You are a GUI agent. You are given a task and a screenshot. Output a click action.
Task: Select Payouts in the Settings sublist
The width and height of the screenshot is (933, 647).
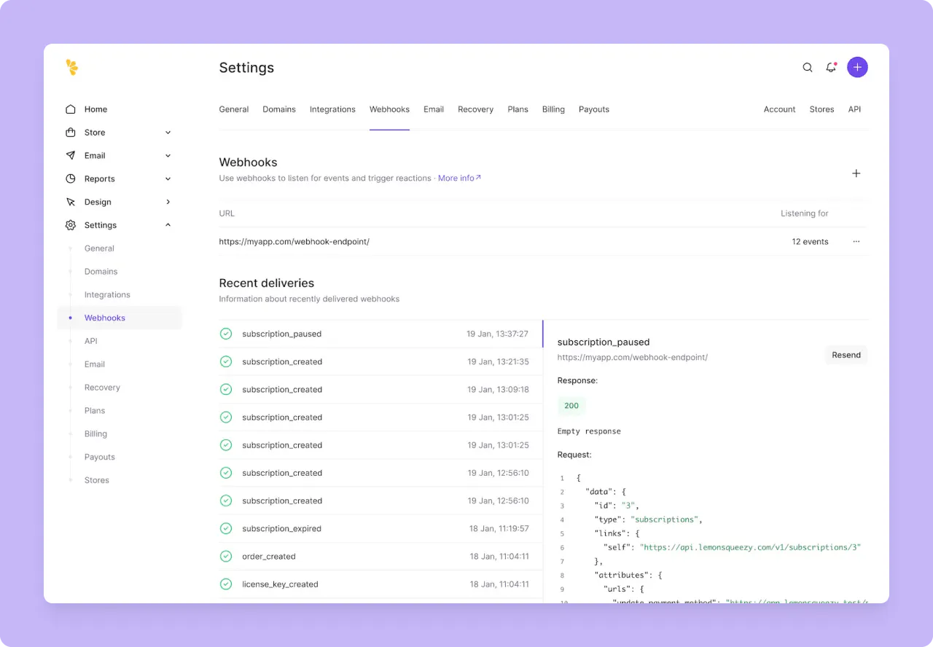tap(99, 457)
